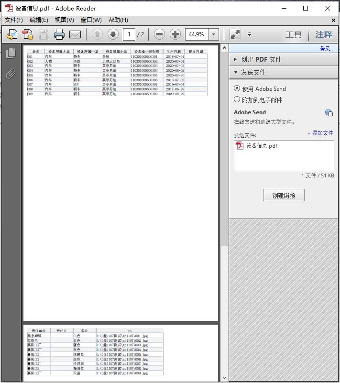This screenshot has width=340, height=383.
Task: Click the Adobe Reader title bar logo
Action: pyautogui.click(x=9, y=8)
